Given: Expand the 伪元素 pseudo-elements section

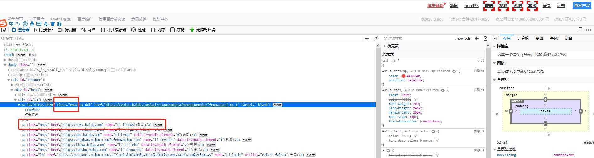Looking at the screenshot, I should [x=385, y=46].
